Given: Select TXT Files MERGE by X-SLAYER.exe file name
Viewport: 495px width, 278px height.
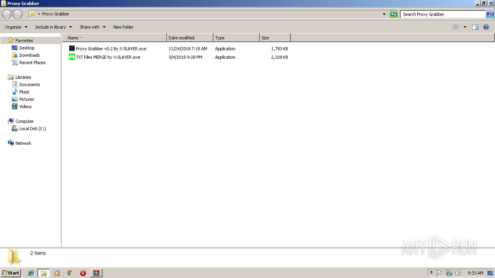Looking at the screenshot, I should coord(108,57).
